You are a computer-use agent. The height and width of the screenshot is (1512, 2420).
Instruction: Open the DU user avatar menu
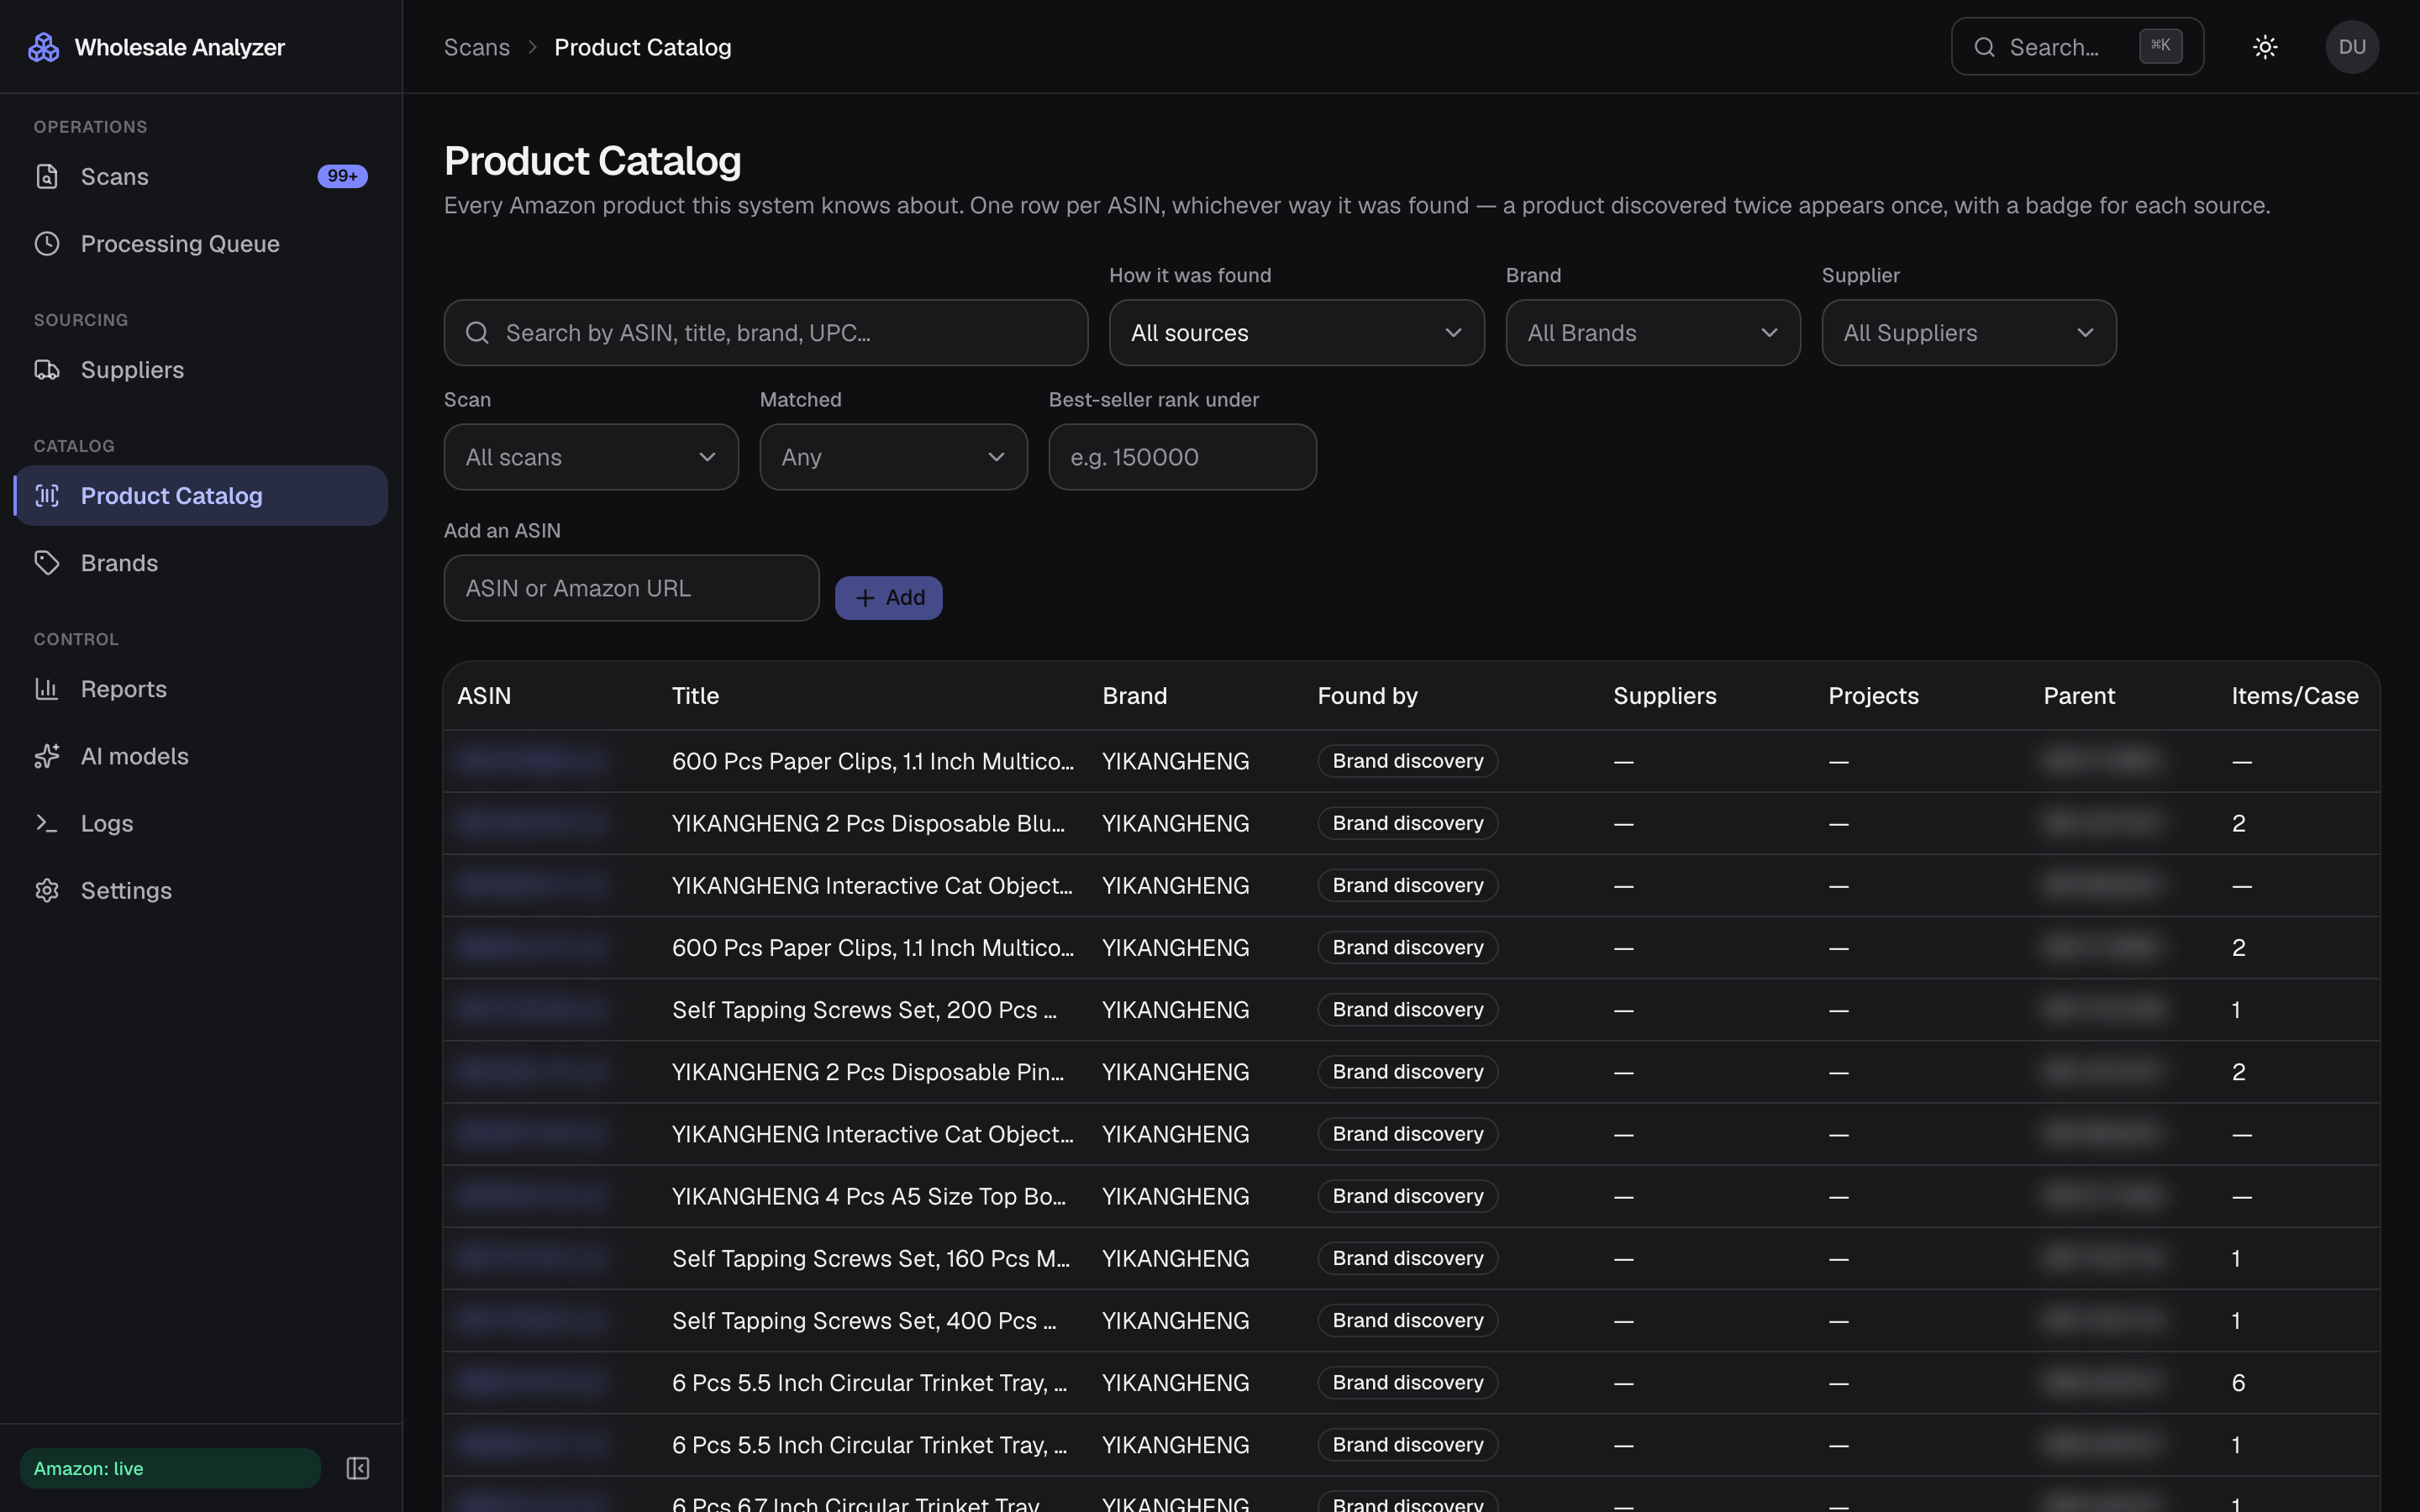pos(2352,47)
